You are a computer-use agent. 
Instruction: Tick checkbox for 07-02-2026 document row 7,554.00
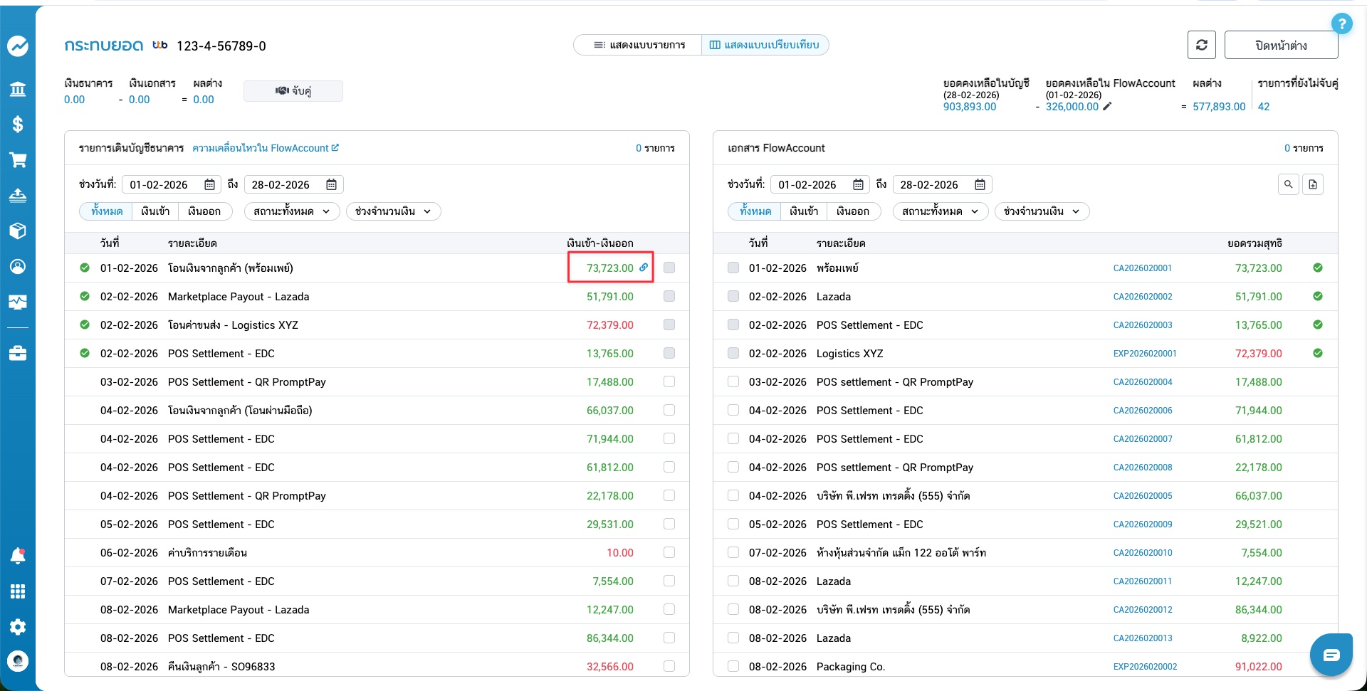click(733, 552)
